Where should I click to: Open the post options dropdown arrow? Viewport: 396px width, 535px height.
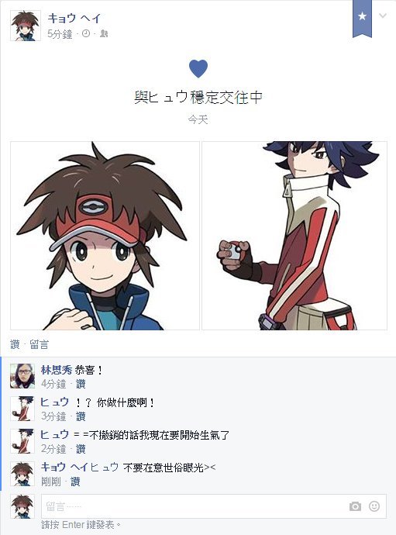[x=383, y=16]
